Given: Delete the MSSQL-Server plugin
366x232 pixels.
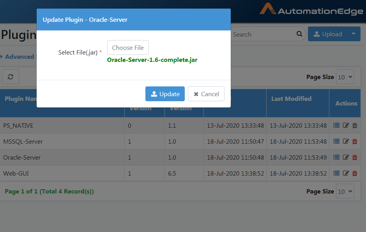Looking at the screenshot, I should point(355,141).
